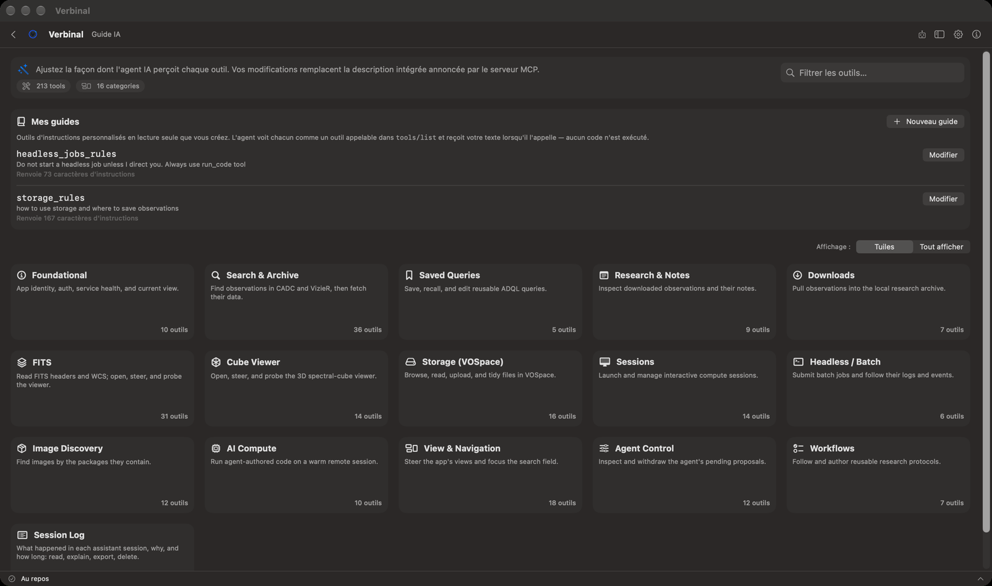This screenshot has width=992, height=586.
Task: Modify the storage_rules guide
Action: [943, 199]
